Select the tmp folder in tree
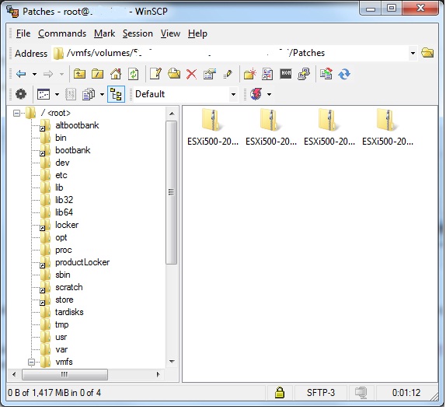 click(61, 324)
